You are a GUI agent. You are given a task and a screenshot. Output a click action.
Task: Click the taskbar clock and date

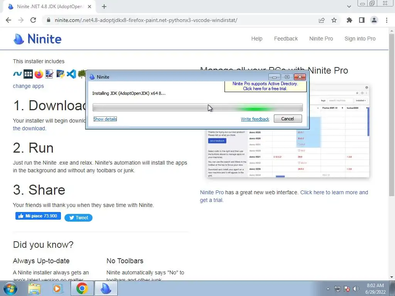375,289
